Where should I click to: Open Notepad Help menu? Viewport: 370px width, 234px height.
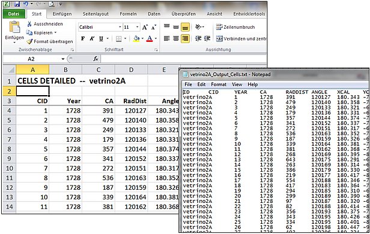tap(252, 84)
